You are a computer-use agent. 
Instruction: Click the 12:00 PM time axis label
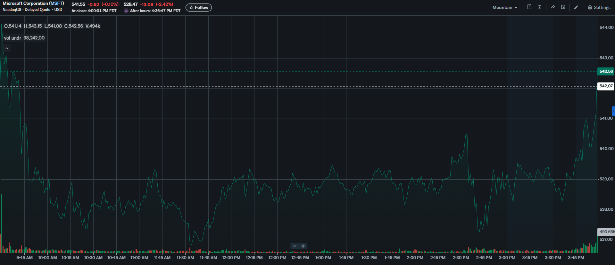point(231,258)
